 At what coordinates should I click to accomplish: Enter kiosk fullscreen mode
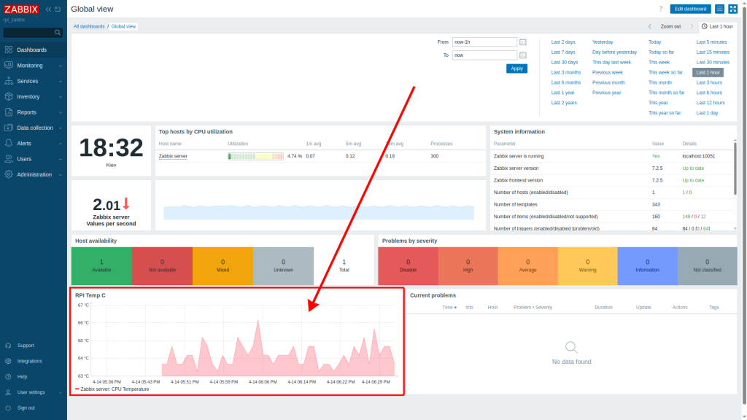[732, 9]
